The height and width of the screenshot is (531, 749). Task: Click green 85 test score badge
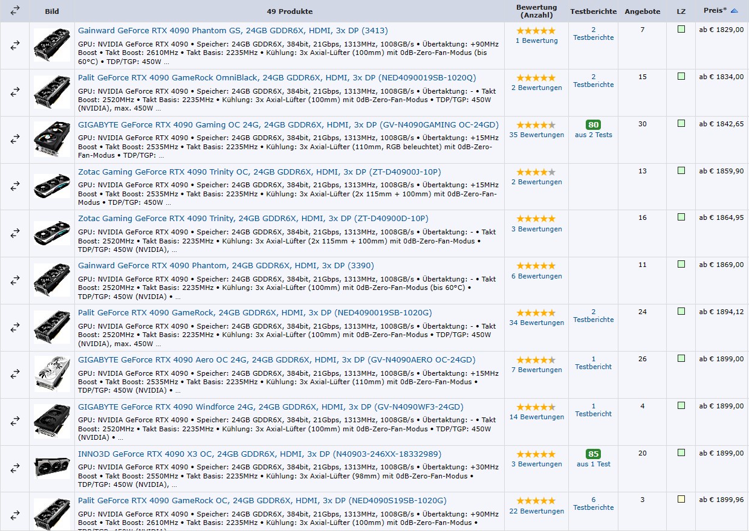click(x=594, y=454)
